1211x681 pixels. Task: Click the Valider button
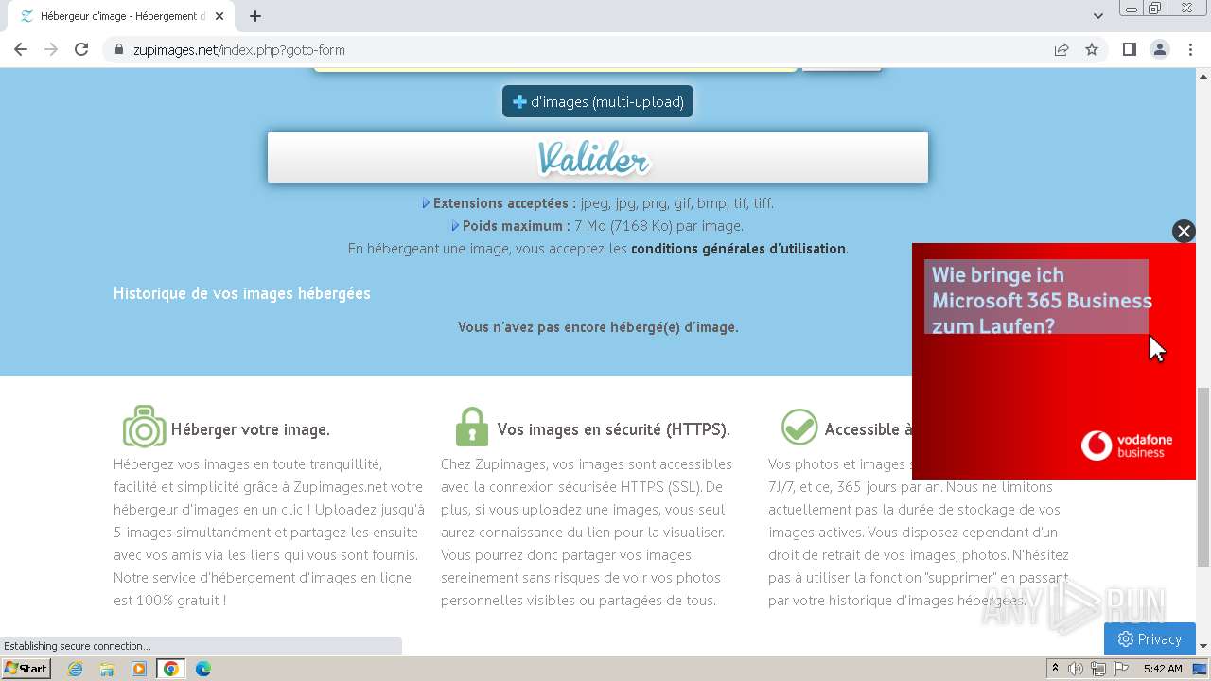click(598, 157)
